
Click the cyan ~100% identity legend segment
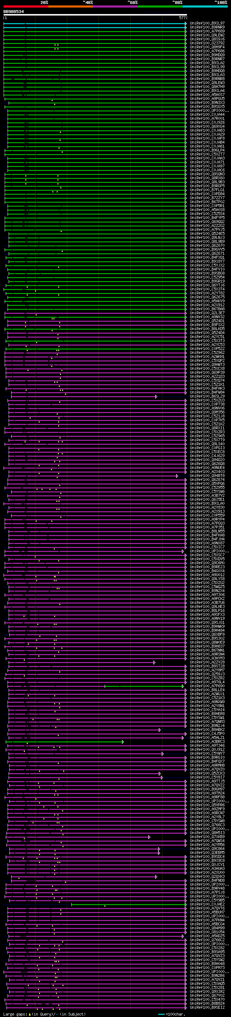click(205, 7)
